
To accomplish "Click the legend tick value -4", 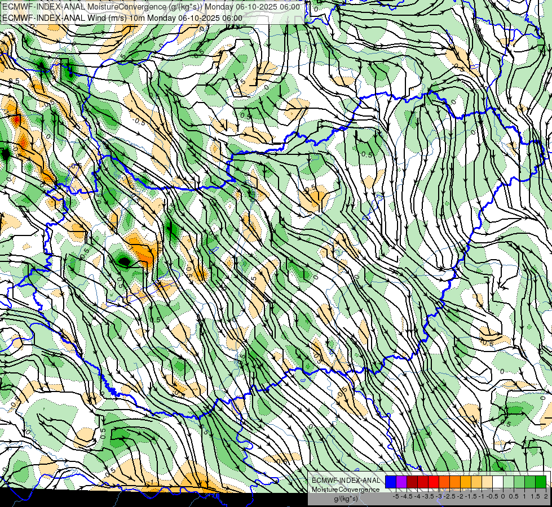I will [417, 496].
